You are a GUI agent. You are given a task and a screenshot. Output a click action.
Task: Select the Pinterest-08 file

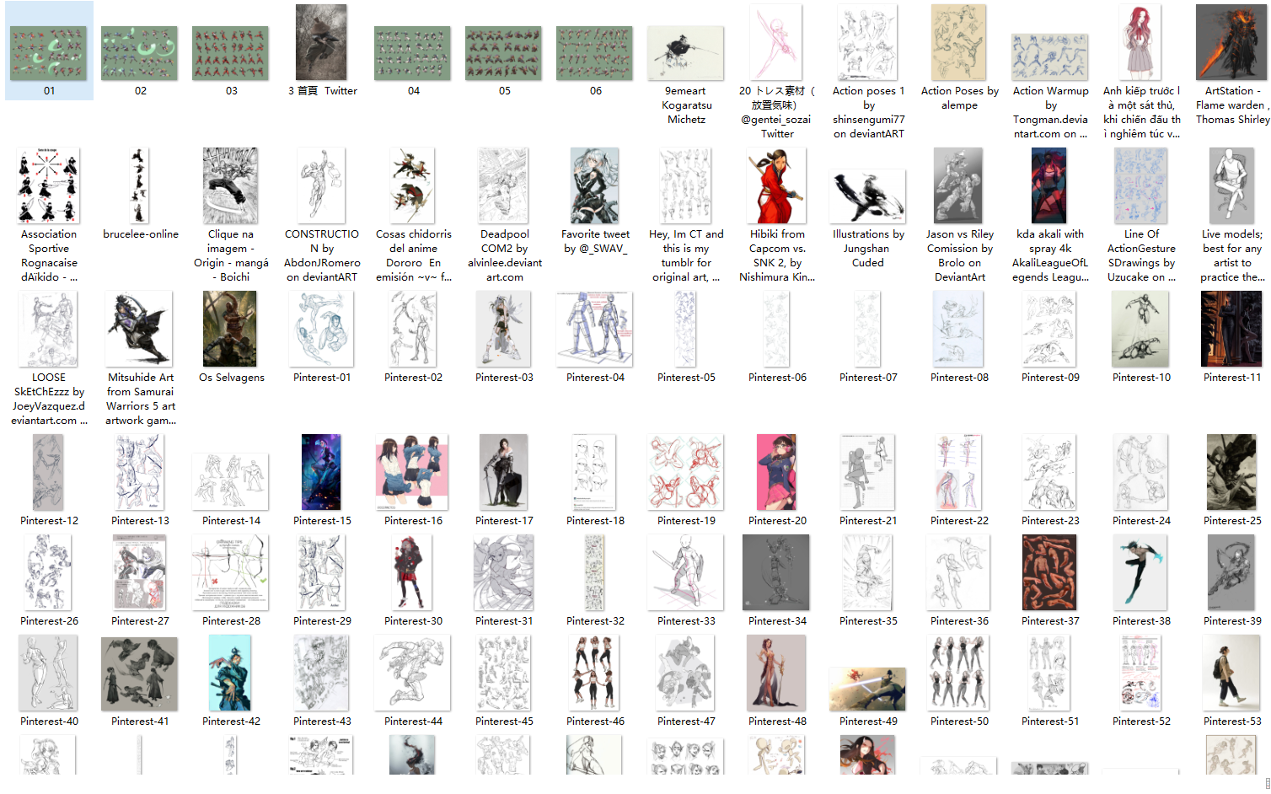[959, 329]
